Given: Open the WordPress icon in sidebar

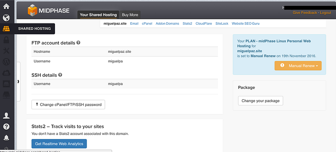Looking at the screenshot, I should coord(6,62).
